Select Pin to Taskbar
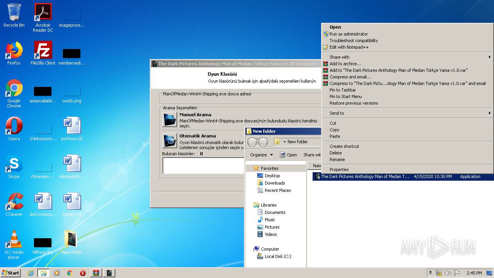 [x=408, y=90]
